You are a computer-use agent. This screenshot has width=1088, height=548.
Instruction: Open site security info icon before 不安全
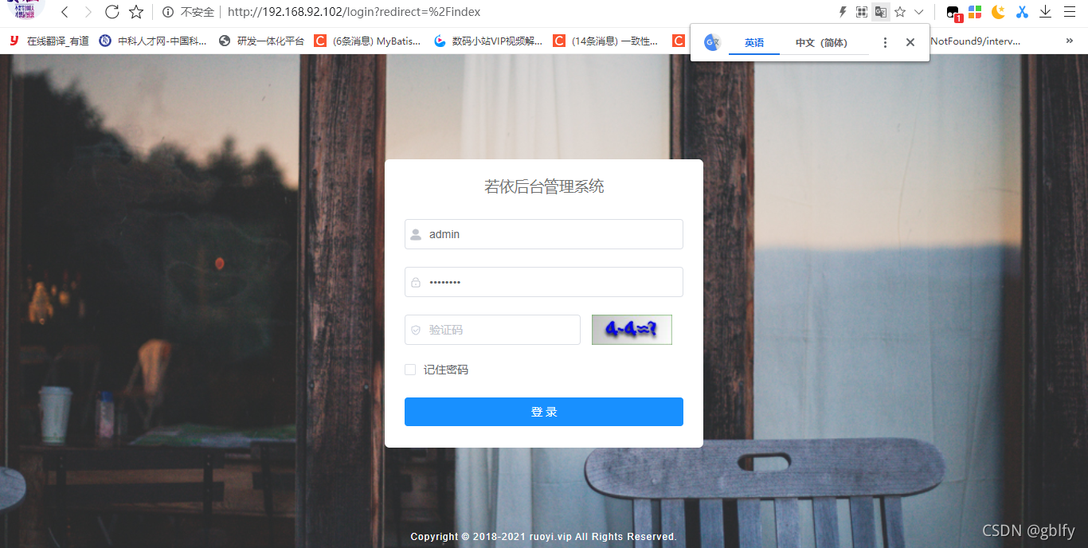(168, 12)
